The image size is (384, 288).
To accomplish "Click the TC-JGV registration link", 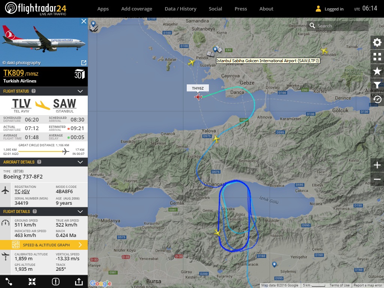I will 22,192.
